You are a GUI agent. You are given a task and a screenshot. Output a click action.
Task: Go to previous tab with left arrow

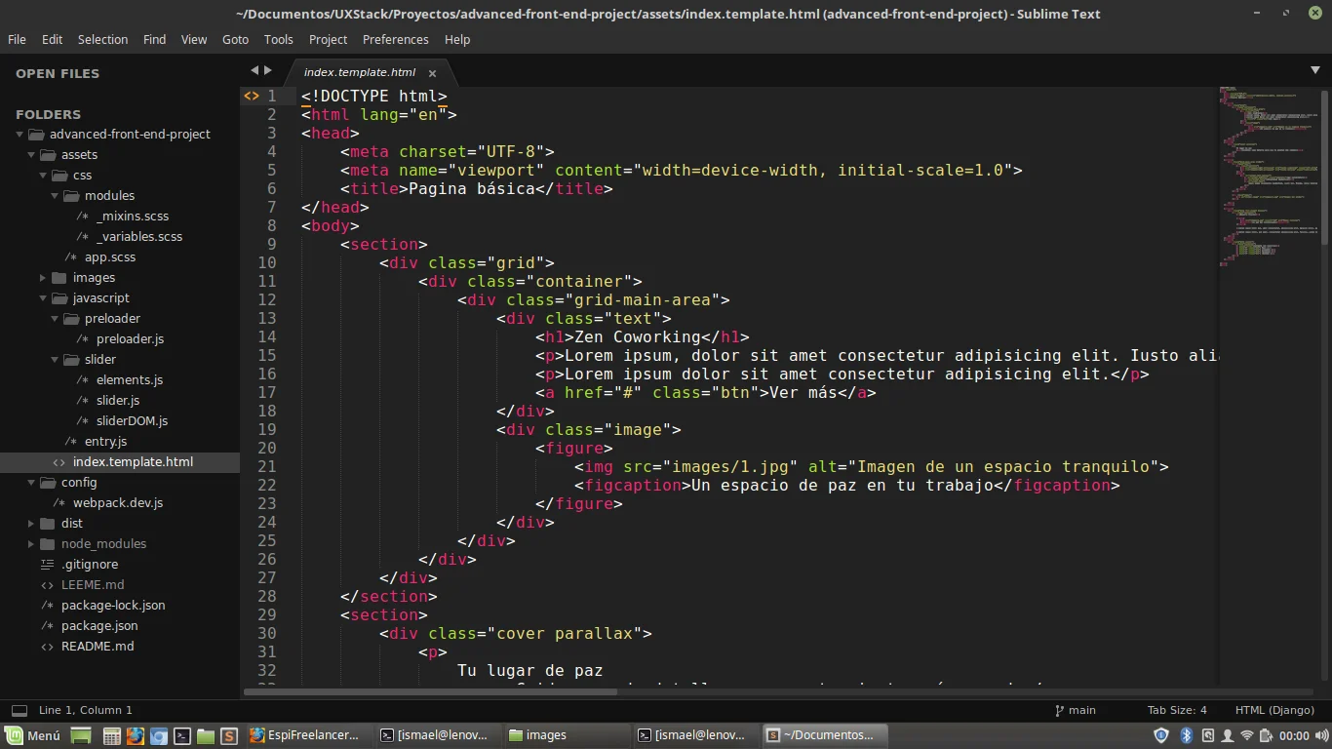[x=255, y=70]
